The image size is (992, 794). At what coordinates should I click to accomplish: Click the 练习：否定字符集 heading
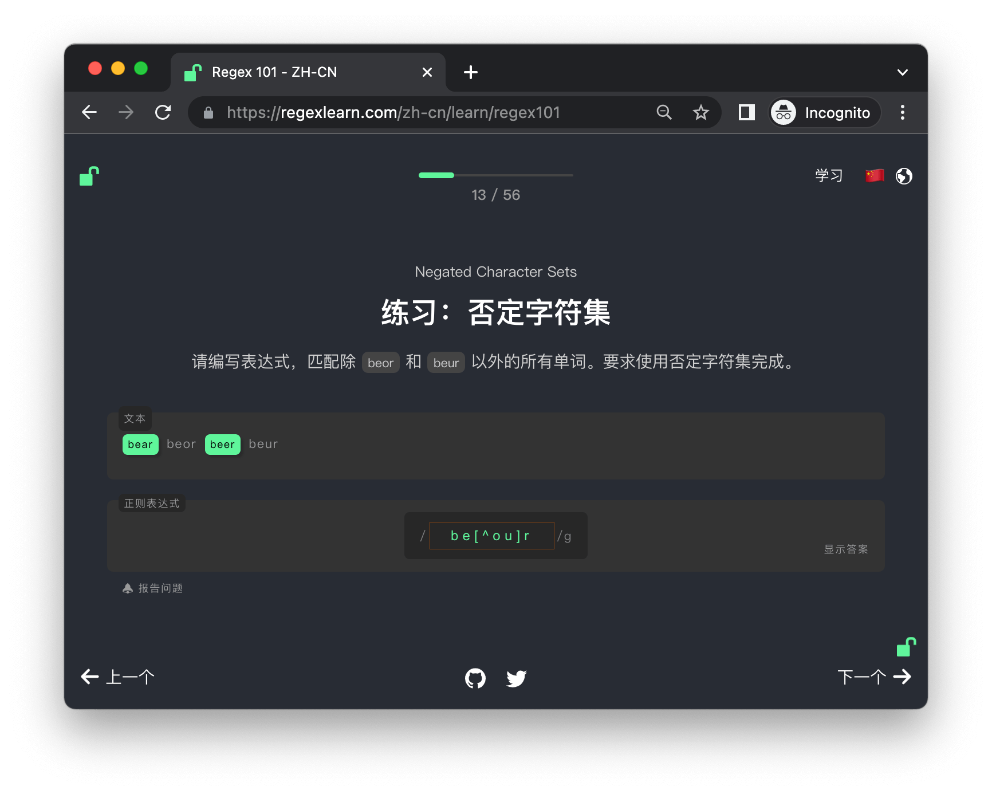click(x=496, y=313)
